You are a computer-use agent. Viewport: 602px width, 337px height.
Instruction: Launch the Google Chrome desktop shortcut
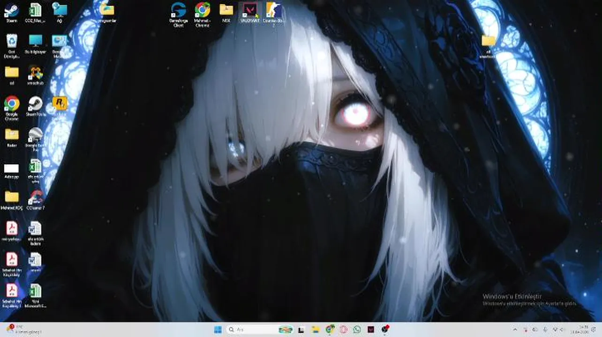[x=12, y=108]
